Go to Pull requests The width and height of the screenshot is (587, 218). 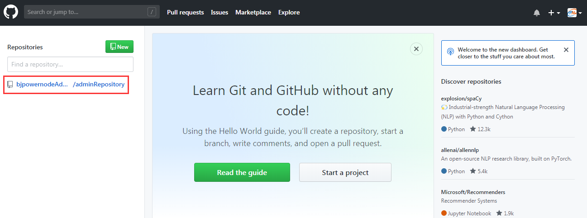pyautogui.click(x=186, y=12)
